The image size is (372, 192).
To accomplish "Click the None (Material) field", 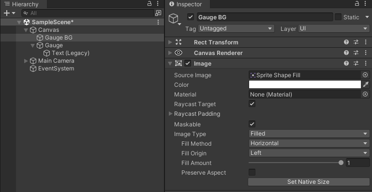I will tap(305, 95).
